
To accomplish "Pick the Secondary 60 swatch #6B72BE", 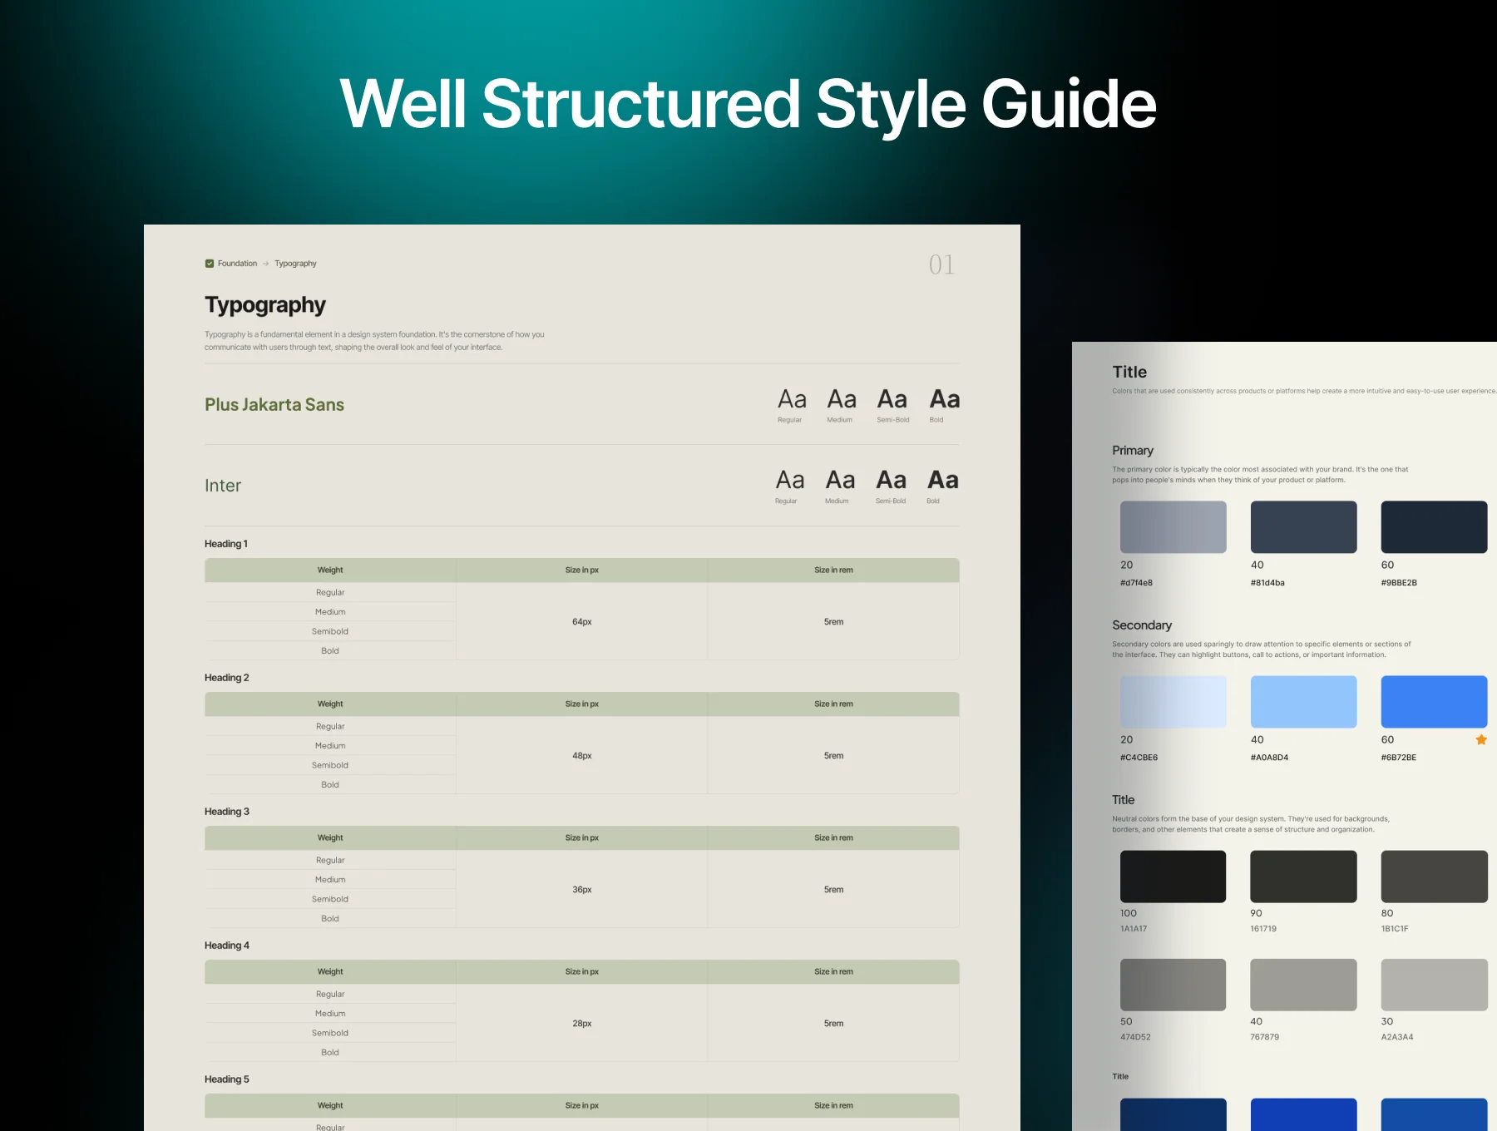I will 1435,702.
